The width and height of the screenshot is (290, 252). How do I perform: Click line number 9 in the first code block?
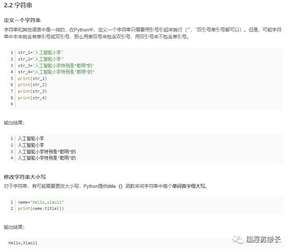point(12,104)
